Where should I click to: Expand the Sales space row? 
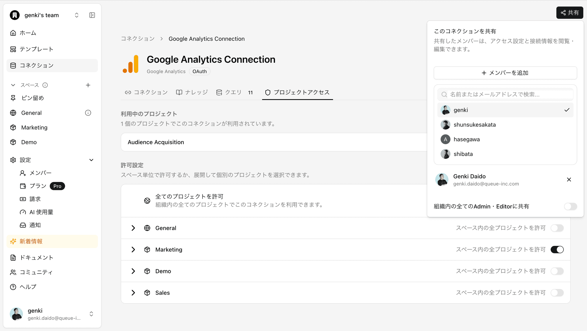tap(133, 293)
